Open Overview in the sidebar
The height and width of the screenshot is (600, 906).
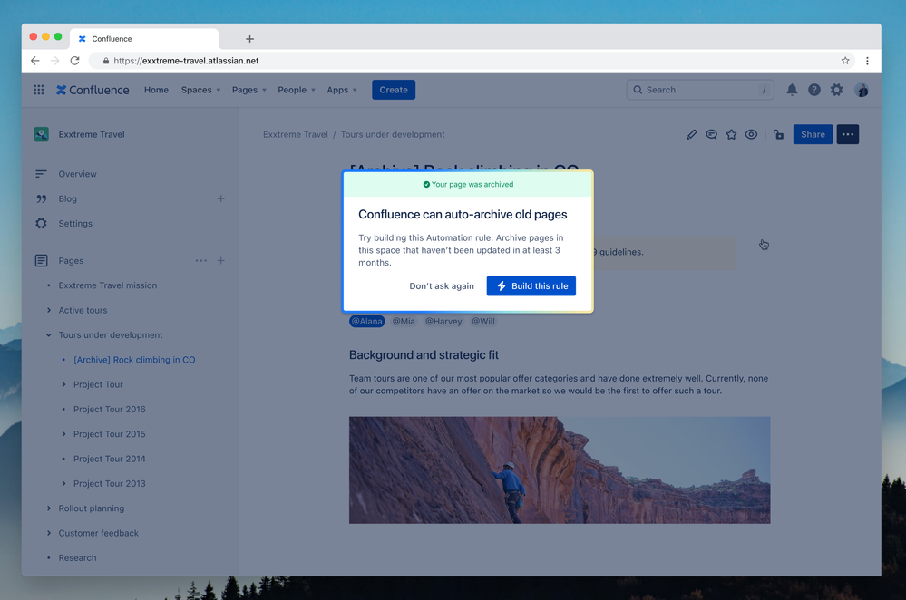[x=77, y=174]
